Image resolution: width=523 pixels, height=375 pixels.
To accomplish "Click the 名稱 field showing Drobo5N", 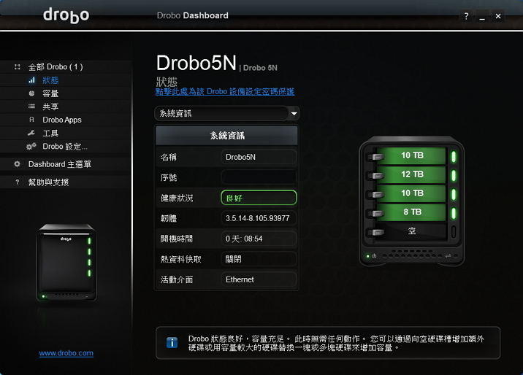I will pyautogui.click(x=259, y=157).
